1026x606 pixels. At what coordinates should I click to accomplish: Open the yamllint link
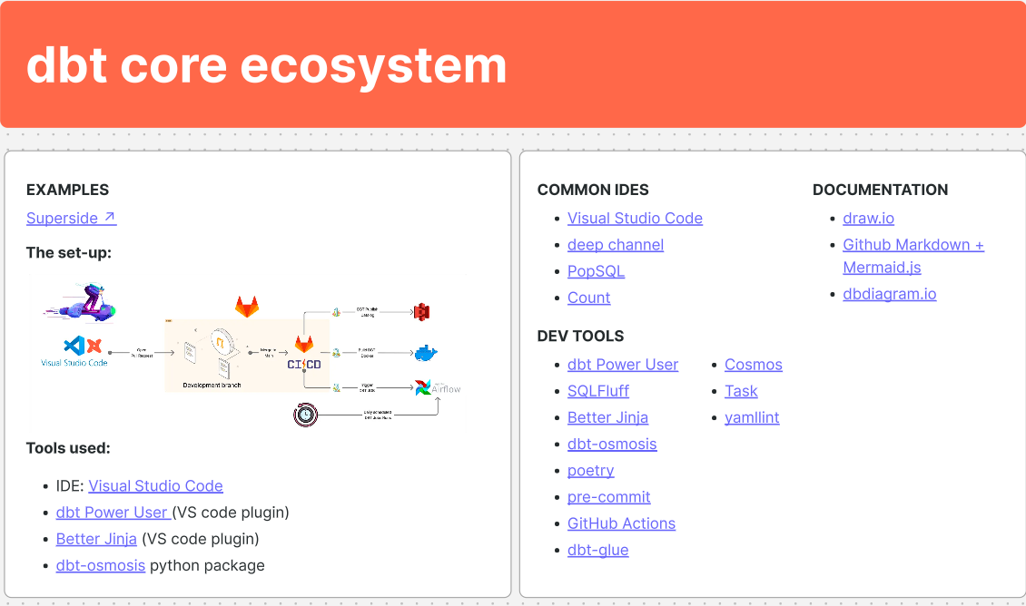pyautogui.click(x=752, y=417)
